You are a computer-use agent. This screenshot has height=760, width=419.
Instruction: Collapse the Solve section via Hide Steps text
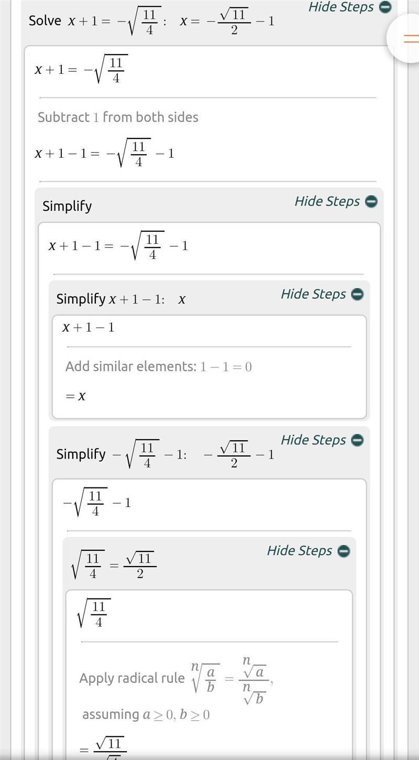point(341,7)
